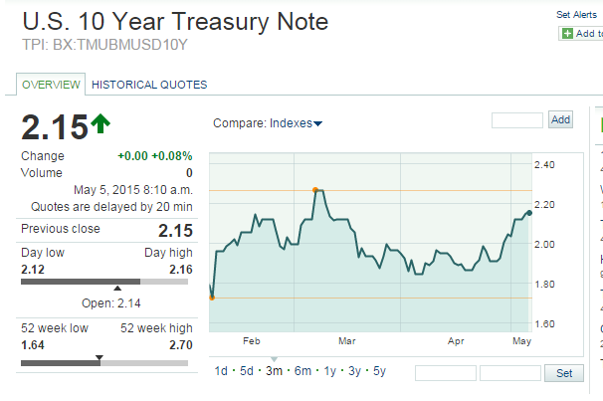Select the 1d chart timeframe
Image resolution: width=603 pixels, height=401 pixels.
[x=221, y=371]
